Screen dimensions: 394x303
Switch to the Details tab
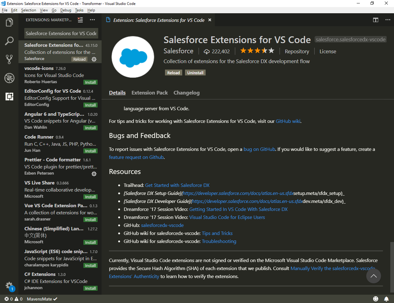[117, 93]
